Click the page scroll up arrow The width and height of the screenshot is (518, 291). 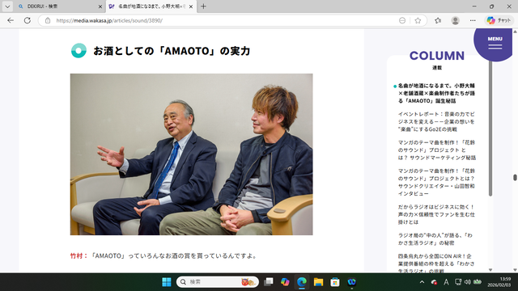(x=515, y=32)
